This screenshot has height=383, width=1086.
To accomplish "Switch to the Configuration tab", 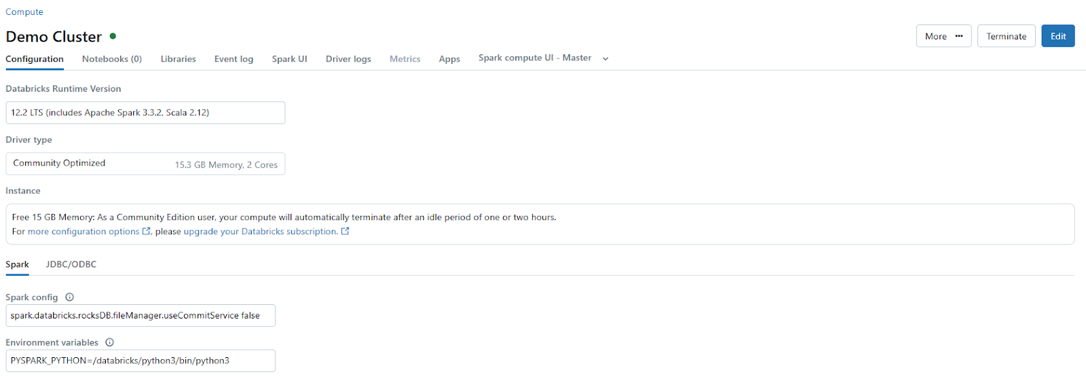I will [x=35, y=59].
